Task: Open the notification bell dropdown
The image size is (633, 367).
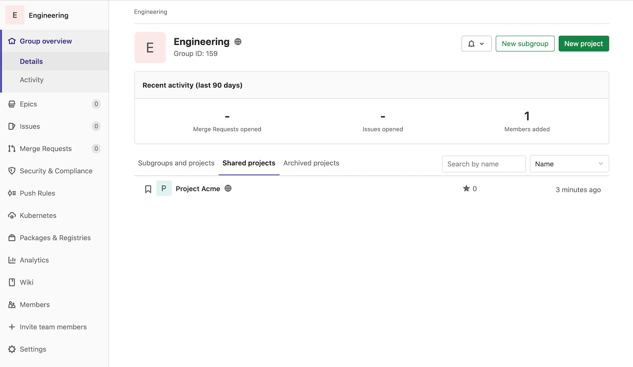Action: coord(476,44)
